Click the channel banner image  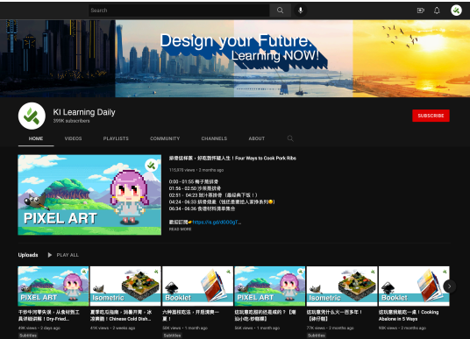[235, 59]
